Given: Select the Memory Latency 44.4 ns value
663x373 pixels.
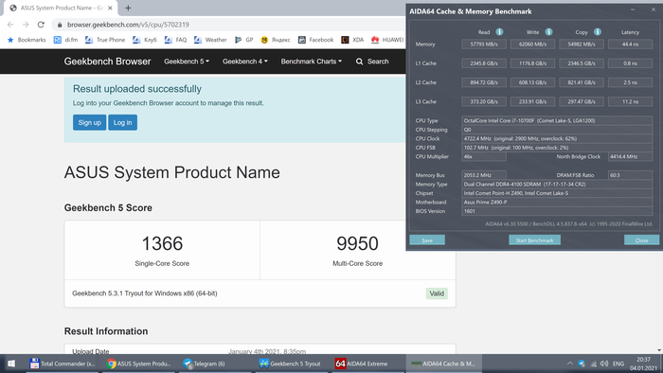Looking at the screenshot, I should coord(630,44).
